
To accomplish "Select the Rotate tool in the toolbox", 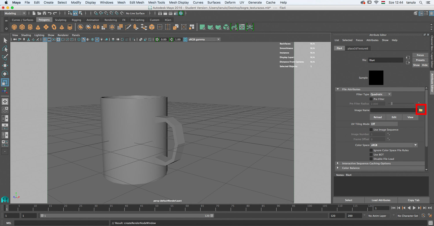I will tap(5, 74).
